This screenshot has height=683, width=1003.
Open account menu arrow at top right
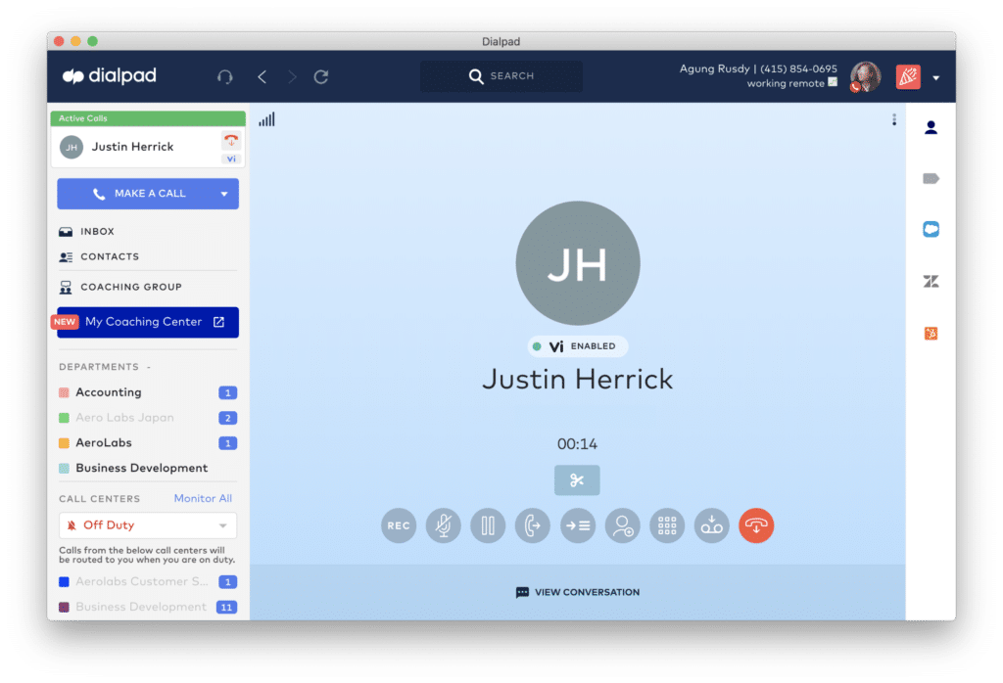tap(936, 77)
